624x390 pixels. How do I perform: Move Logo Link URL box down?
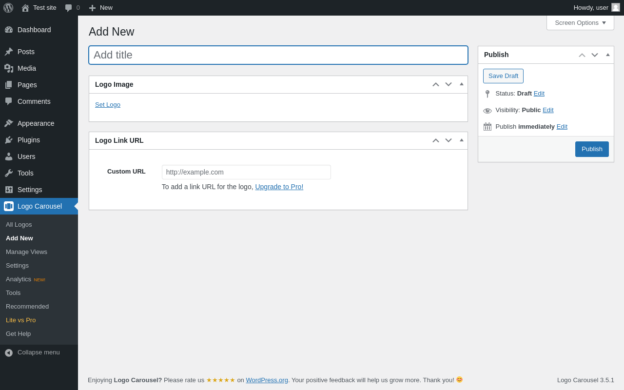coord(448,140)
